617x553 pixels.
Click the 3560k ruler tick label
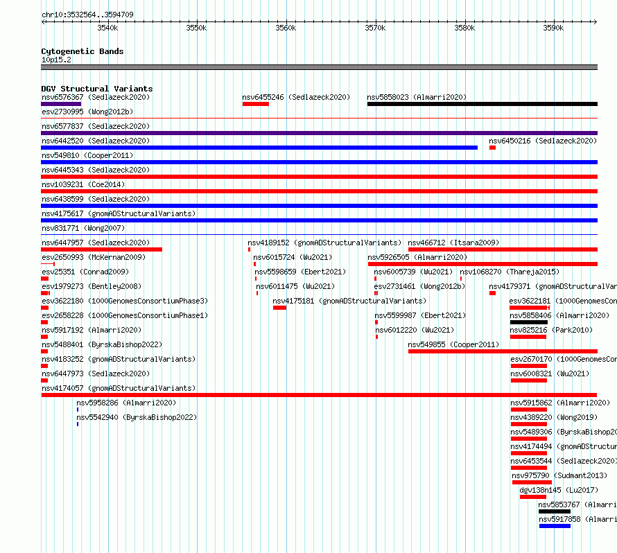pyautogui.click(x=286, y=28)
